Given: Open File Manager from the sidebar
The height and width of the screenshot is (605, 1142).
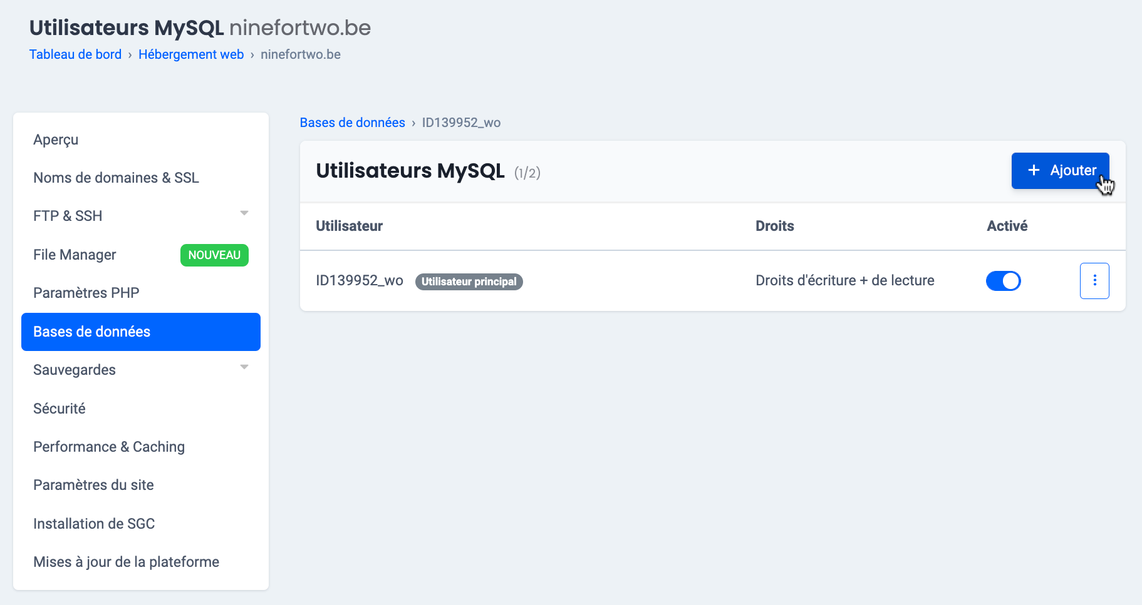Looking at the screenshot, I should pyautogui.click(x=75, y=255).
